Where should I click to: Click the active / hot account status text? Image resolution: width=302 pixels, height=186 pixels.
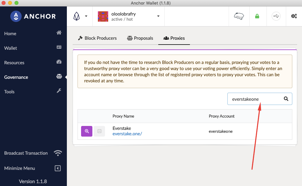[x=122, y=19]
